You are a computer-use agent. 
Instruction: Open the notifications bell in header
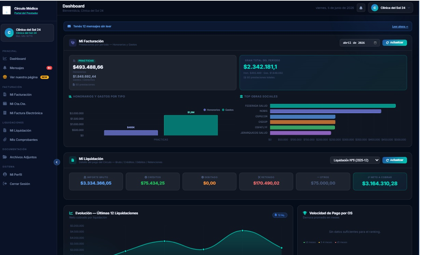tap(361, 8)
